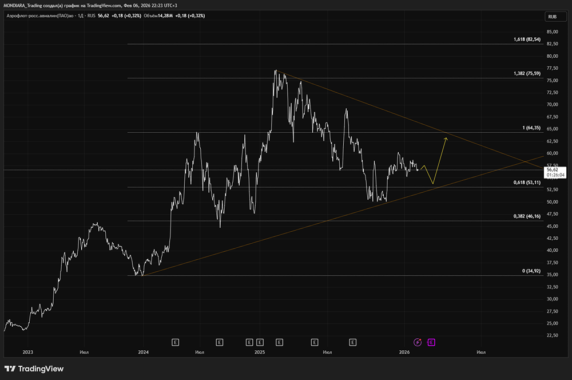Click the 60,00 price axis label
The height and width of the screenshot is (380, 572).
(x=553, y=153)
